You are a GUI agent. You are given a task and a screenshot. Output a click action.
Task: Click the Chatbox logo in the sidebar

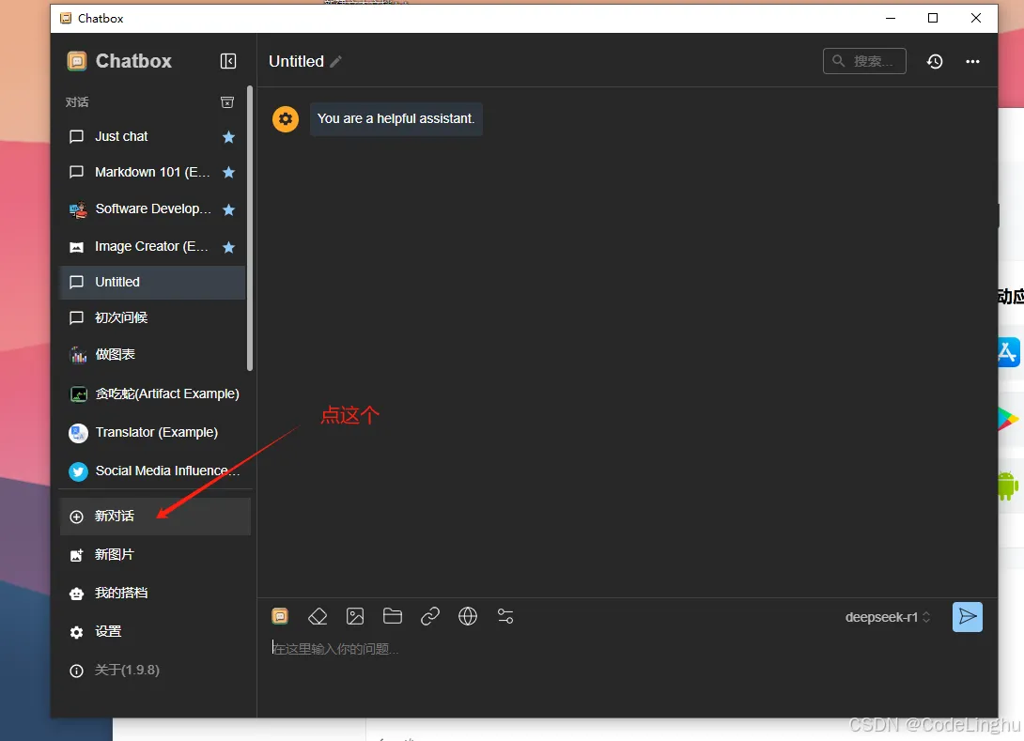click(77, 61)
